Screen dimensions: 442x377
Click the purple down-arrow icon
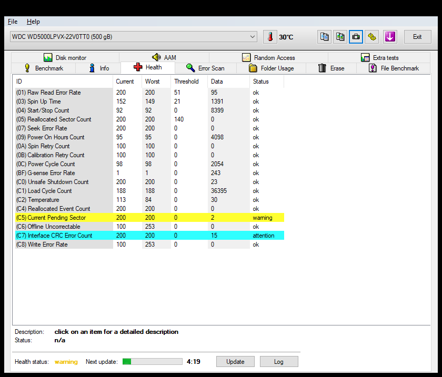click(x=389, y=37)
